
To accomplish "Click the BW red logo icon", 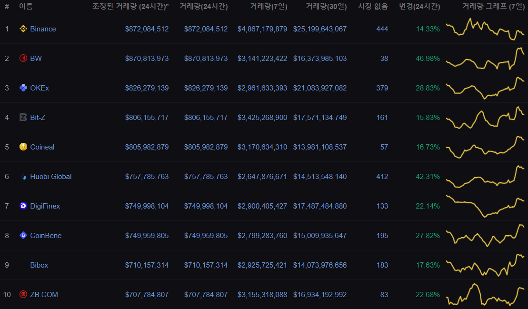I will pyautogui.click(x=23, y=58).
